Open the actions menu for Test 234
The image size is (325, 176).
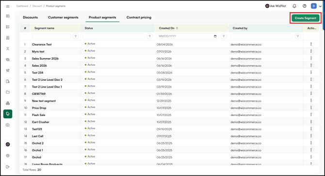click(x=311, y=73)
